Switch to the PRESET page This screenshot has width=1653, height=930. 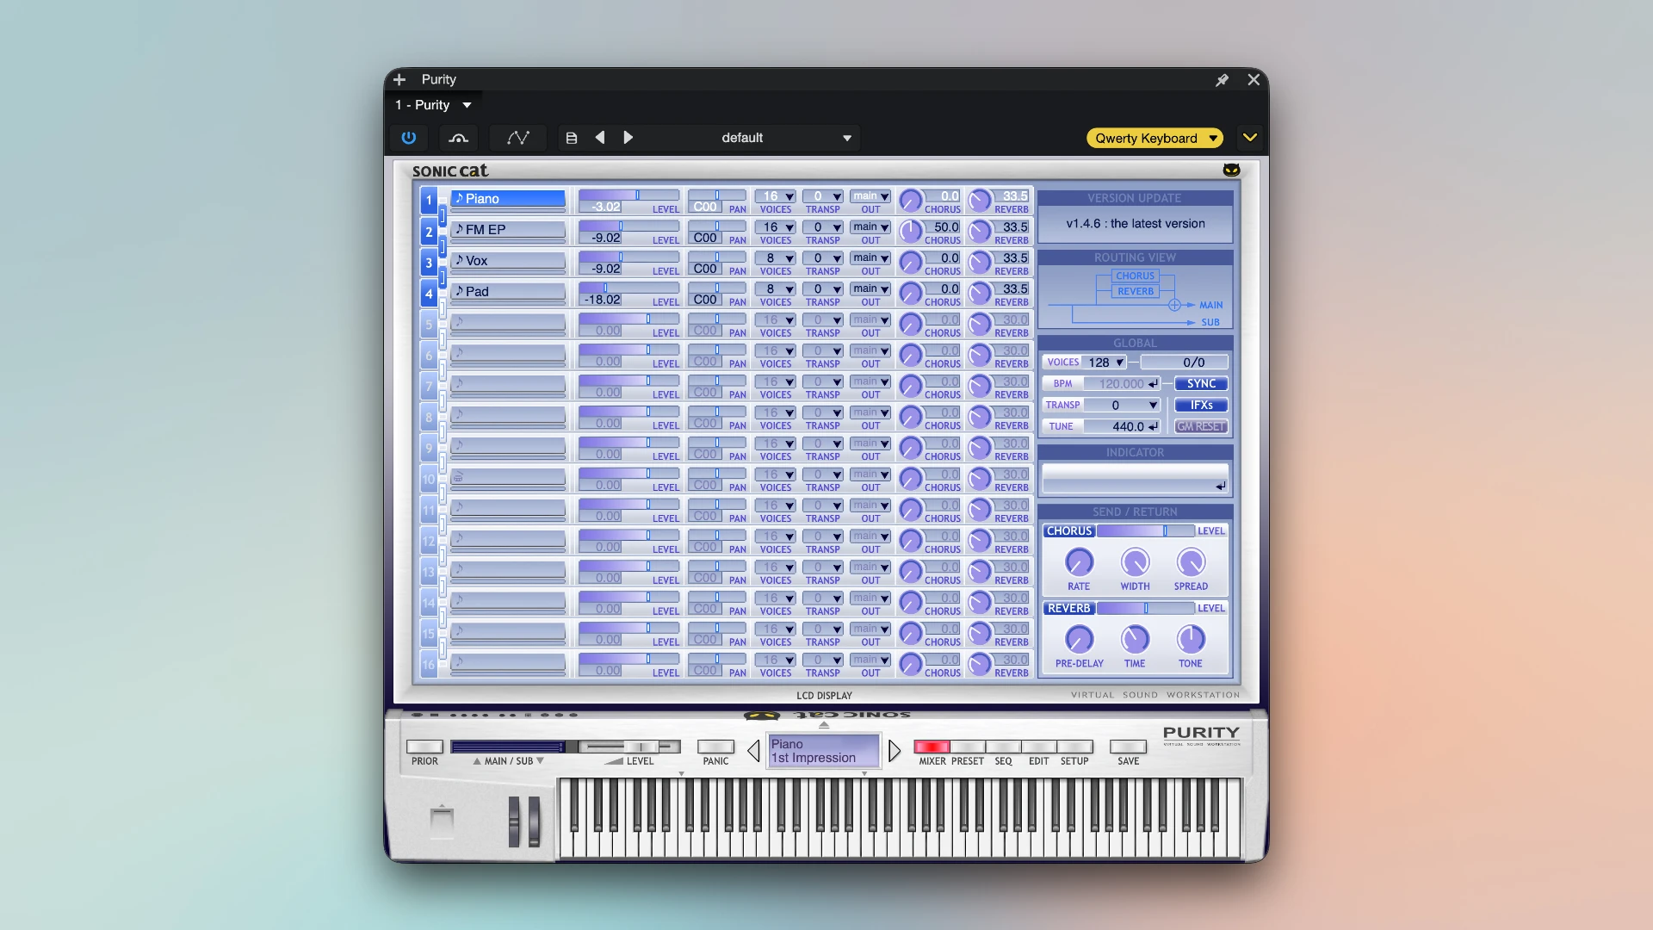click(968, 747)
